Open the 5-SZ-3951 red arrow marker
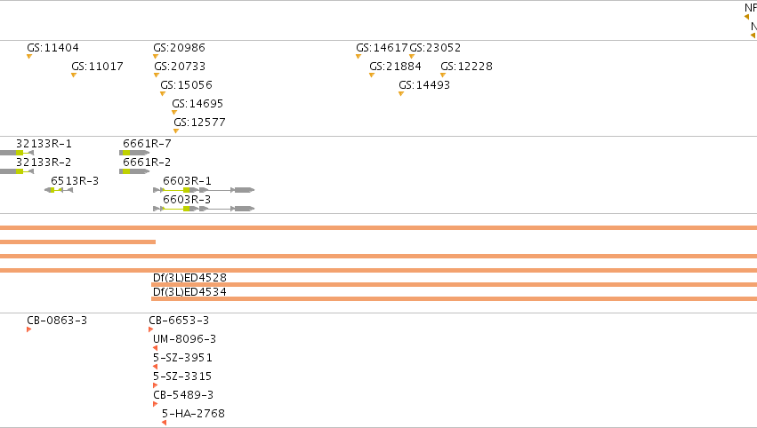This screenshot has width=757, height=428. point(155,367)
